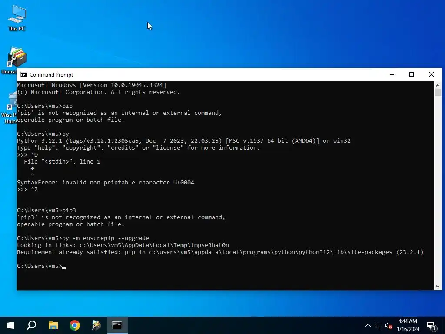Viewport: 445px width, 334px height.
Task: Click the 'Requirement already satisfied' output line
Action: pyautogui.click(x=220, y=252)
